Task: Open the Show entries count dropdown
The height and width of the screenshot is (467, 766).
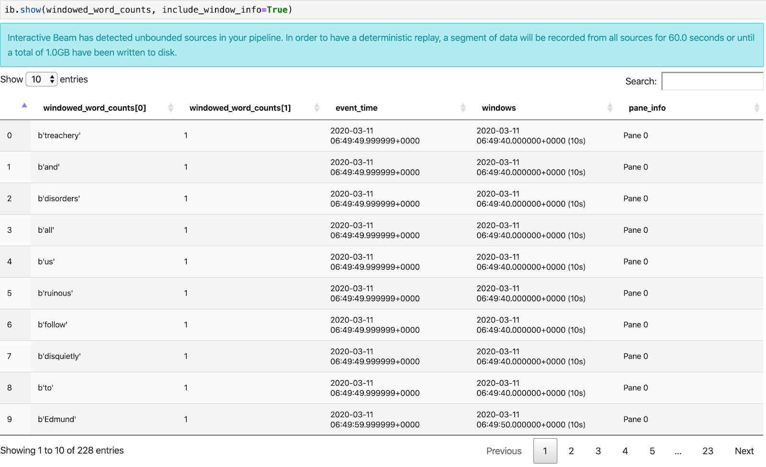Action: (x=42, y=79)
